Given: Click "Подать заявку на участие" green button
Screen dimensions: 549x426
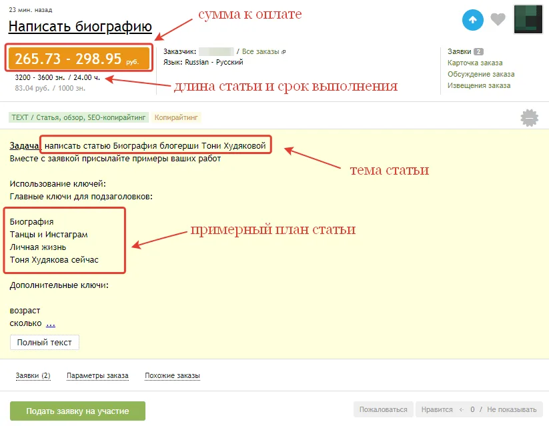Looking at the screenshot, I should coord(77,411).
